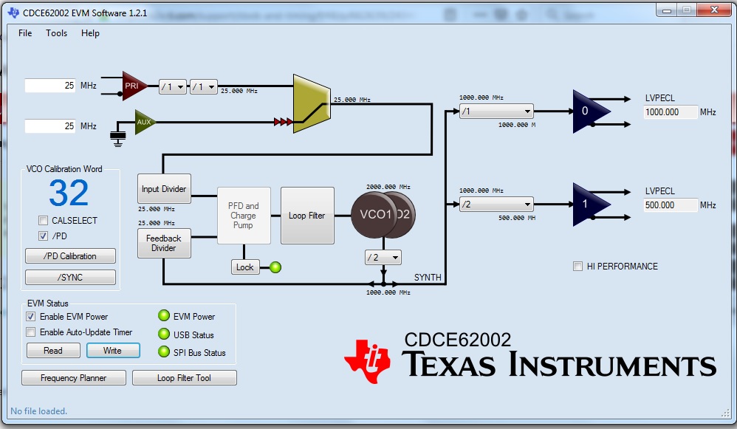This screenshot has height=429, width=737.
Task: Click the 'No file loaded.' status text
Action: 38,411
